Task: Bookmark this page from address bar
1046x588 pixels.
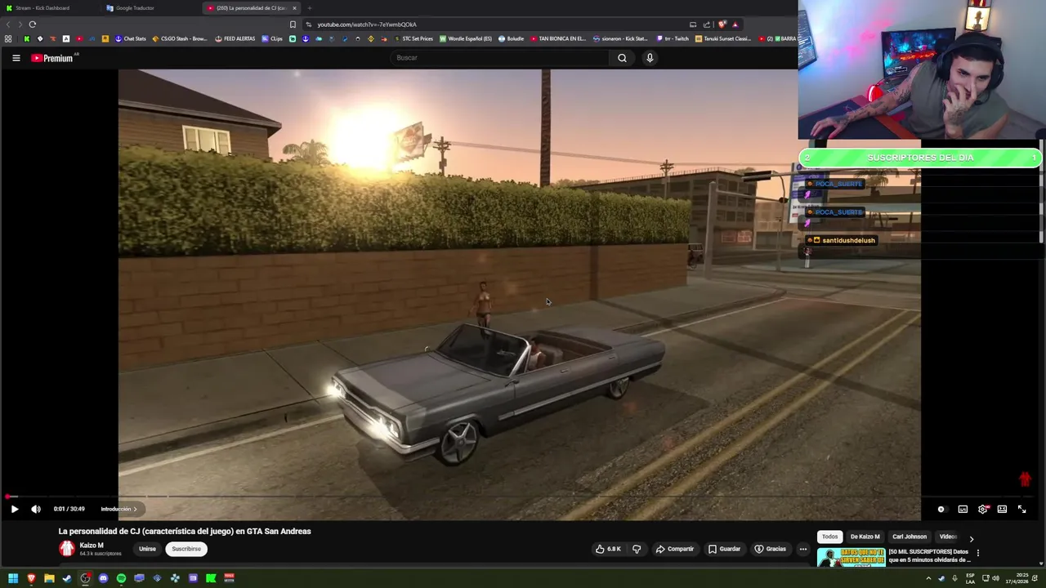Action: pyautogui.click(x=293, y=24)
